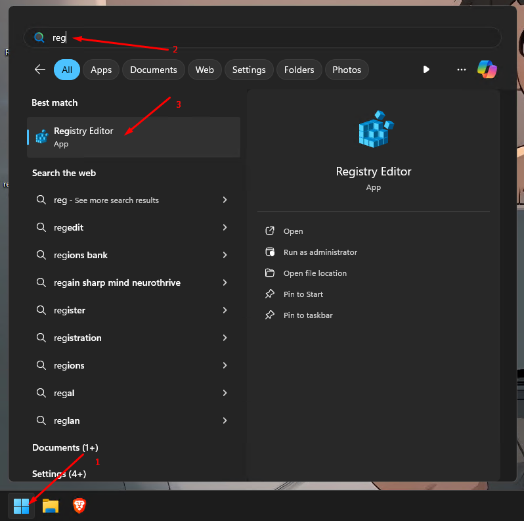The image size is (524, 521).
Task: Click the back arrow beside filter tabs
Action: pyautogui.click(x=40, y=70)
